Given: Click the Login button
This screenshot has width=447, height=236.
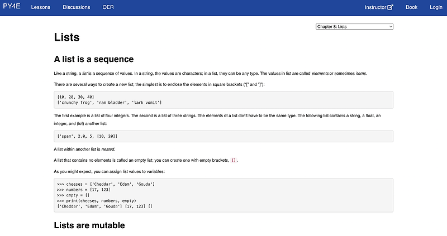Looking at the screenshot, I should pyautogui.click(x=436, y=7).
